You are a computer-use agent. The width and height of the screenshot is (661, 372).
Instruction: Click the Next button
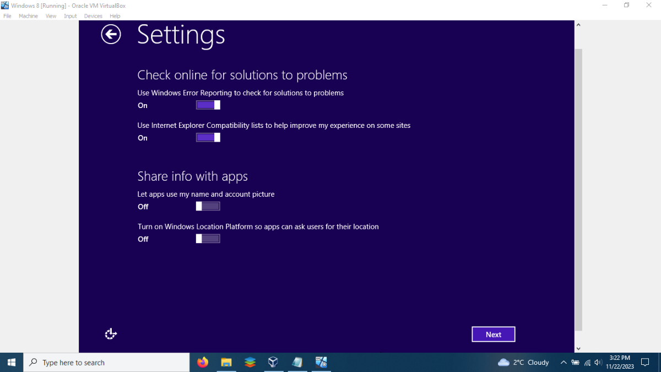point(494,335)
